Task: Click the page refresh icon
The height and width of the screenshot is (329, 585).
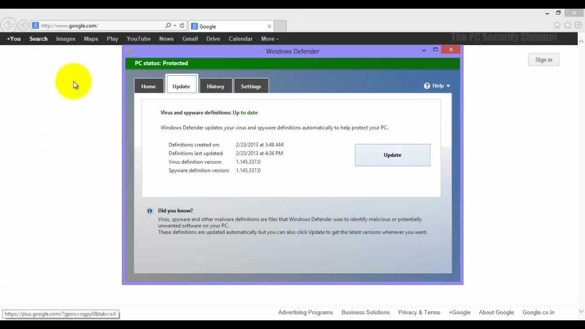Action: 182,26
